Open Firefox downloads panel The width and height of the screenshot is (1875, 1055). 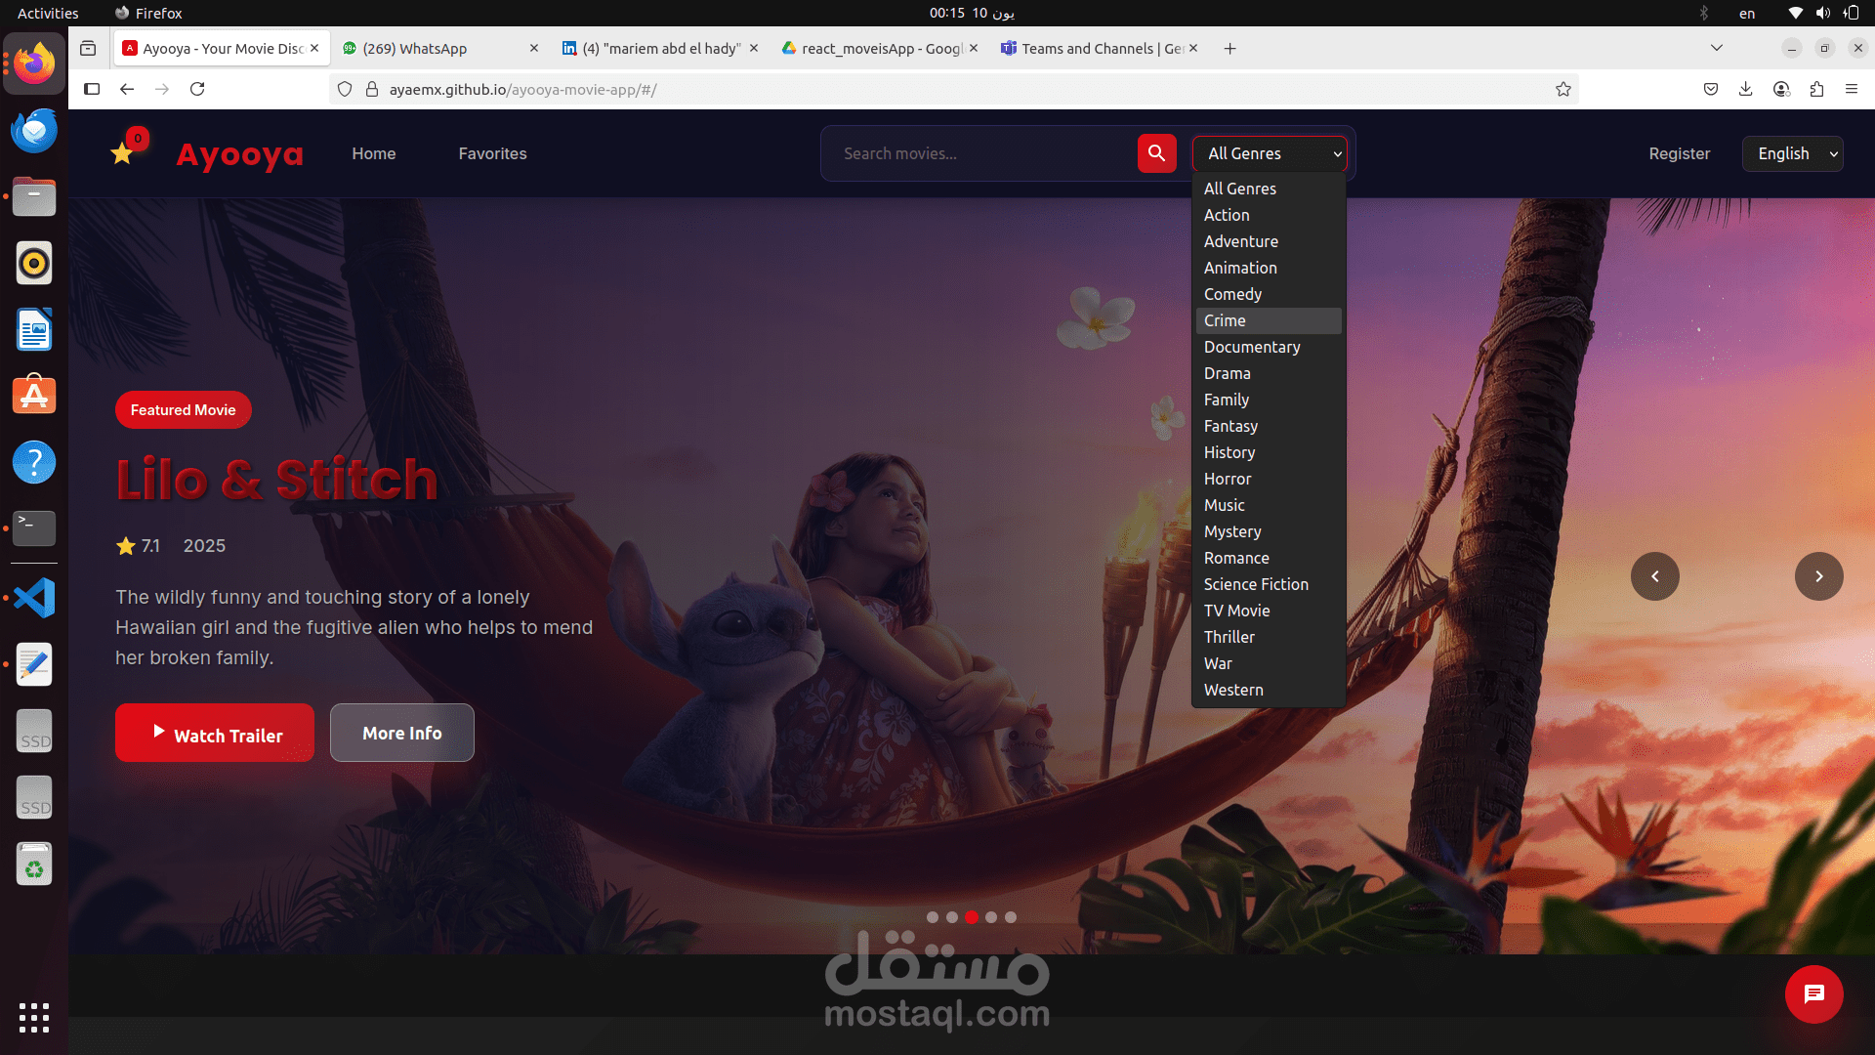click(x=1745, y=89)
